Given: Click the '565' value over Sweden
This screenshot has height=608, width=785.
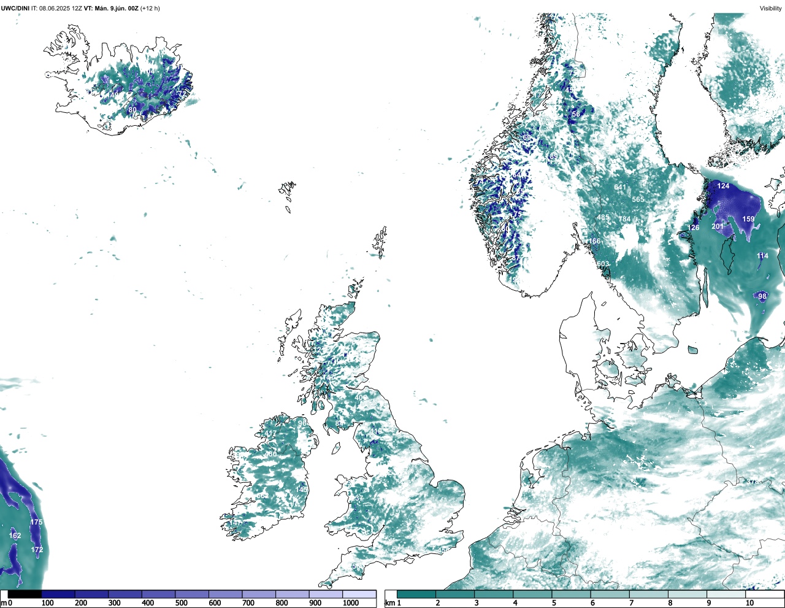Looking at the screenshot, I should (638, 199).
